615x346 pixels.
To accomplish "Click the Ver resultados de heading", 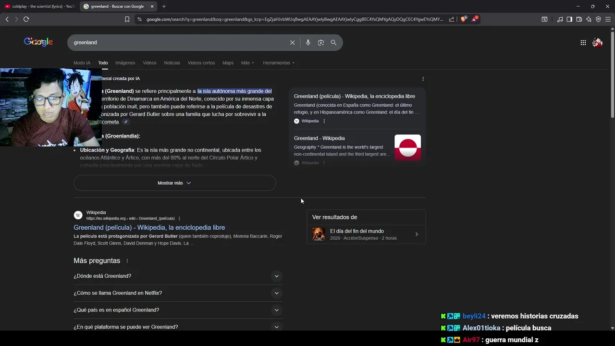I will 334,217.
